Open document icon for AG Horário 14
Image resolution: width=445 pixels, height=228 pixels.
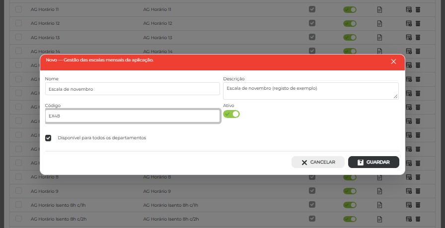click(x=379, y=51)
